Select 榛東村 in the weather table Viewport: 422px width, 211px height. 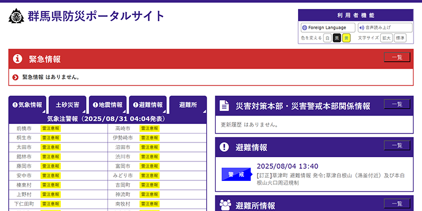pos(24,185)
